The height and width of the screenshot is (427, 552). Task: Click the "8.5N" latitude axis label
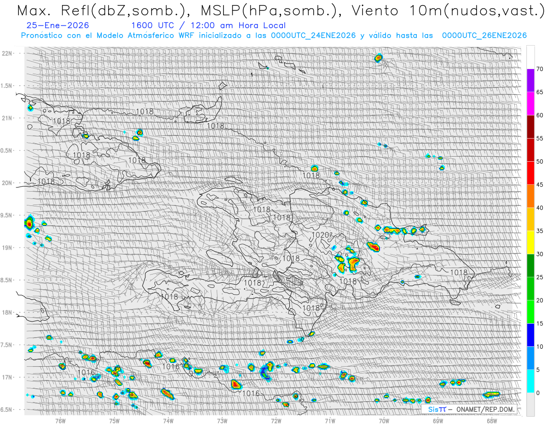click(7, 280)
